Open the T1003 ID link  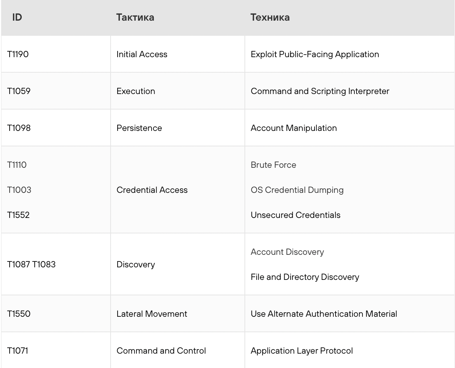pyautogui.click(x=19, y=190)
